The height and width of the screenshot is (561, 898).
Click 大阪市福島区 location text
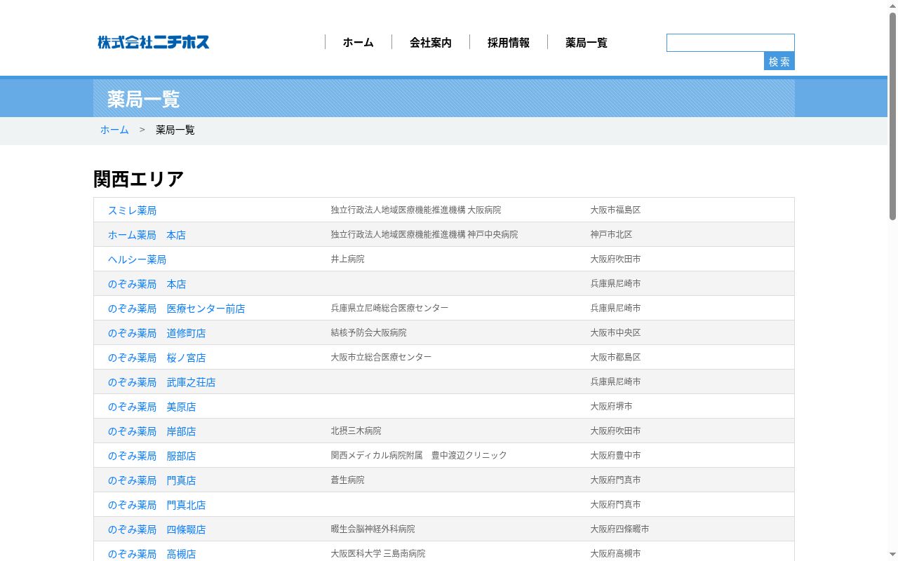tap(615, 210)
